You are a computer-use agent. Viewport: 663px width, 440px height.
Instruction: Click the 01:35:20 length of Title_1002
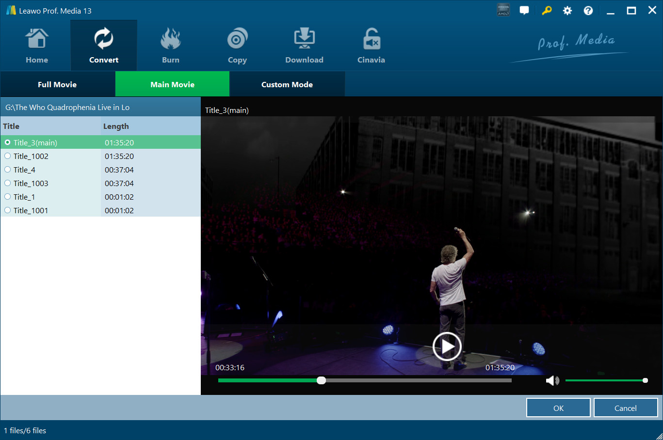click(119, 156)
